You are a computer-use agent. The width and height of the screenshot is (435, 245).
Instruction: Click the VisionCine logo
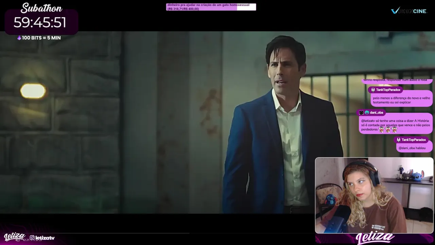(408, 11)
